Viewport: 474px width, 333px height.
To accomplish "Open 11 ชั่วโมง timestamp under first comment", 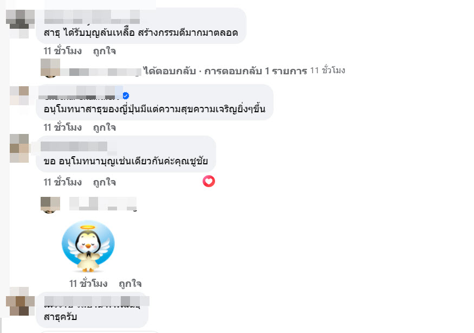I will (x=63, y=51).
